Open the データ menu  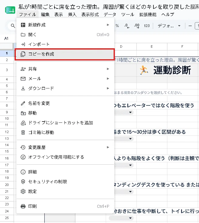110,14
